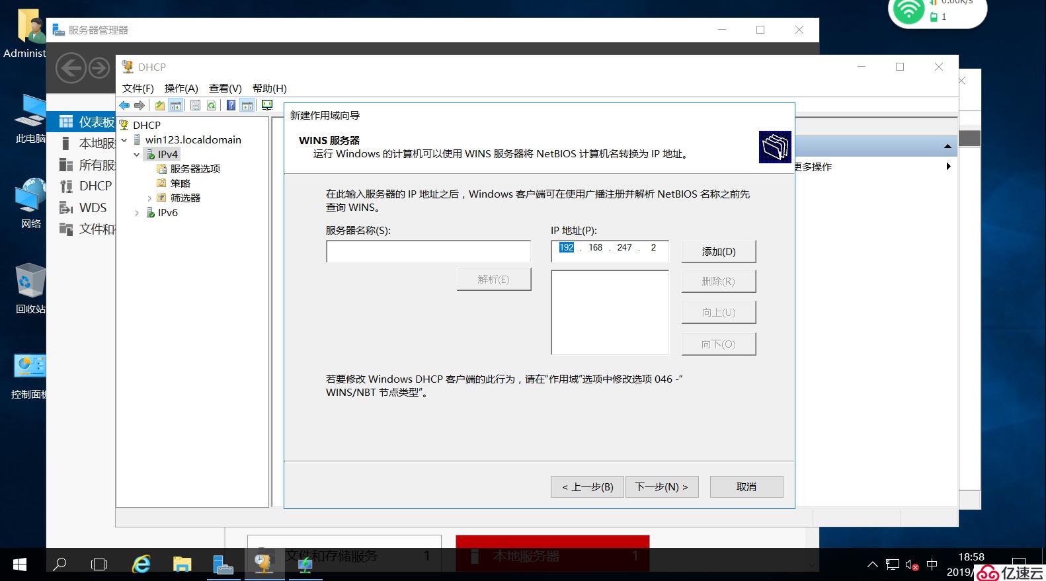
Task: Click the 向下(O) button
Action: click(x=719, y=344)
